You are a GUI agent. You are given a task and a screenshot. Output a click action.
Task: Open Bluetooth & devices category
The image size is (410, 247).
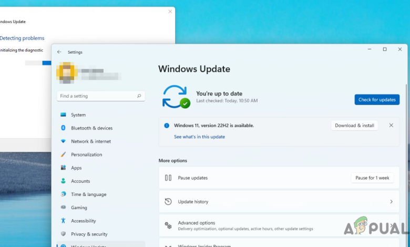tap(101, 128)
